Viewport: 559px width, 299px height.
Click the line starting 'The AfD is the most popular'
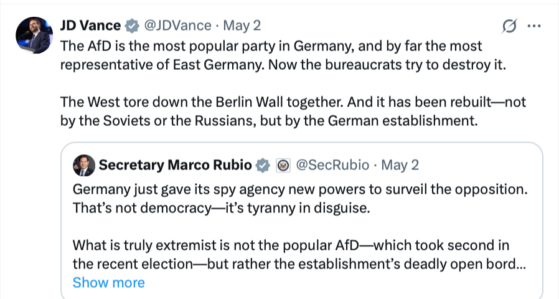pyautogui.click(x=271, y=46)
